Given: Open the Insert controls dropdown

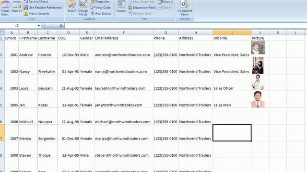Looking at the screenshot, I should [71, 8].
